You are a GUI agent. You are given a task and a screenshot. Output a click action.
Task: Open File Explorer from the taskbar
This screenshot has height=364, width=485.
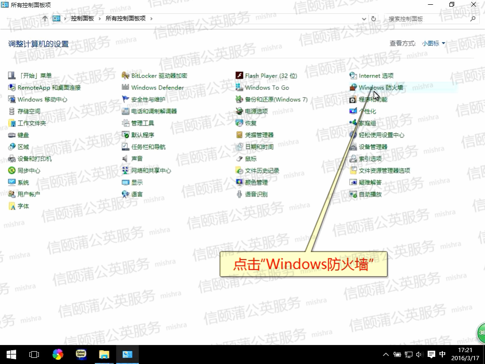coord(104,354)
